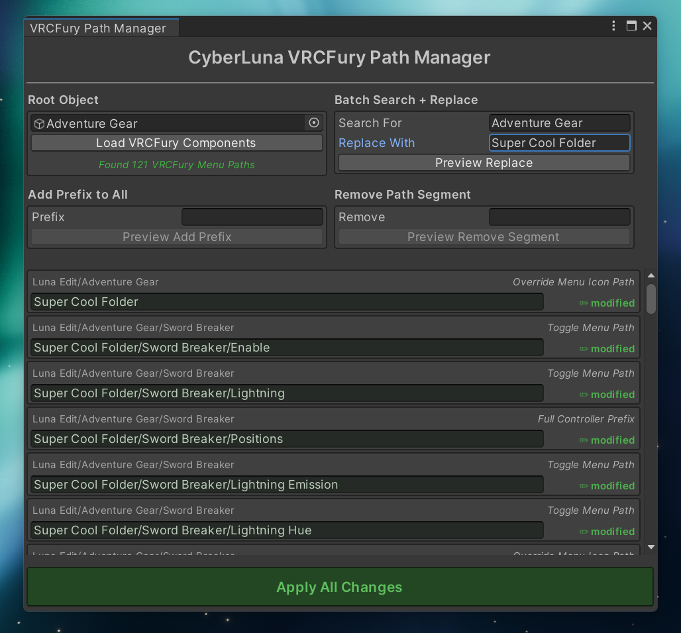Select the VRCFury Path Manager tab
This screenshot has height=633, width=681.
pos(101,28)
